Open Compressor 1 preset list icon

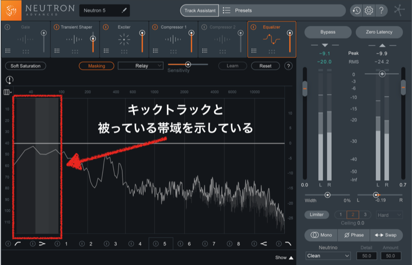coord(156,51)
